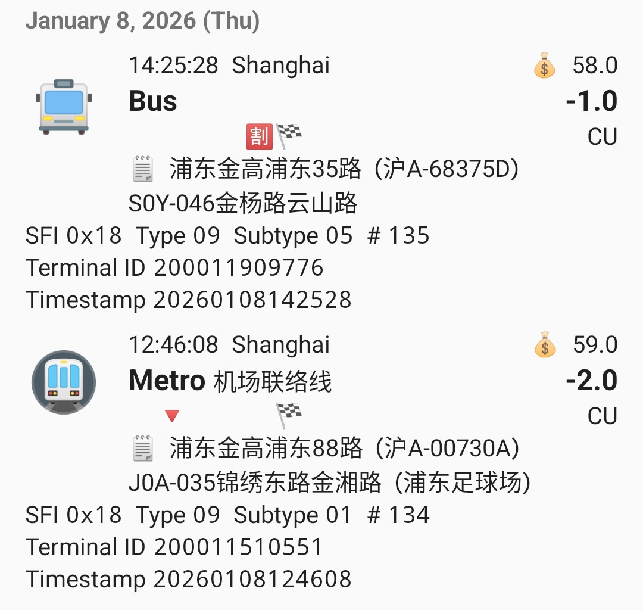This screenshot has width=643, height=610.
Task: Select the January 8, 2026 date header
Action: [x=142, y=21]
